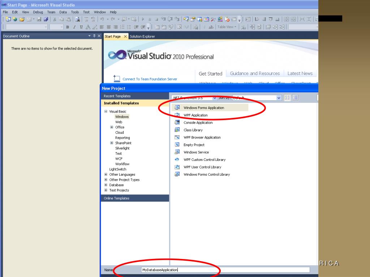
Task: Expand the Other Languages node
Action: pyautogui.click(x=106, y=175)
